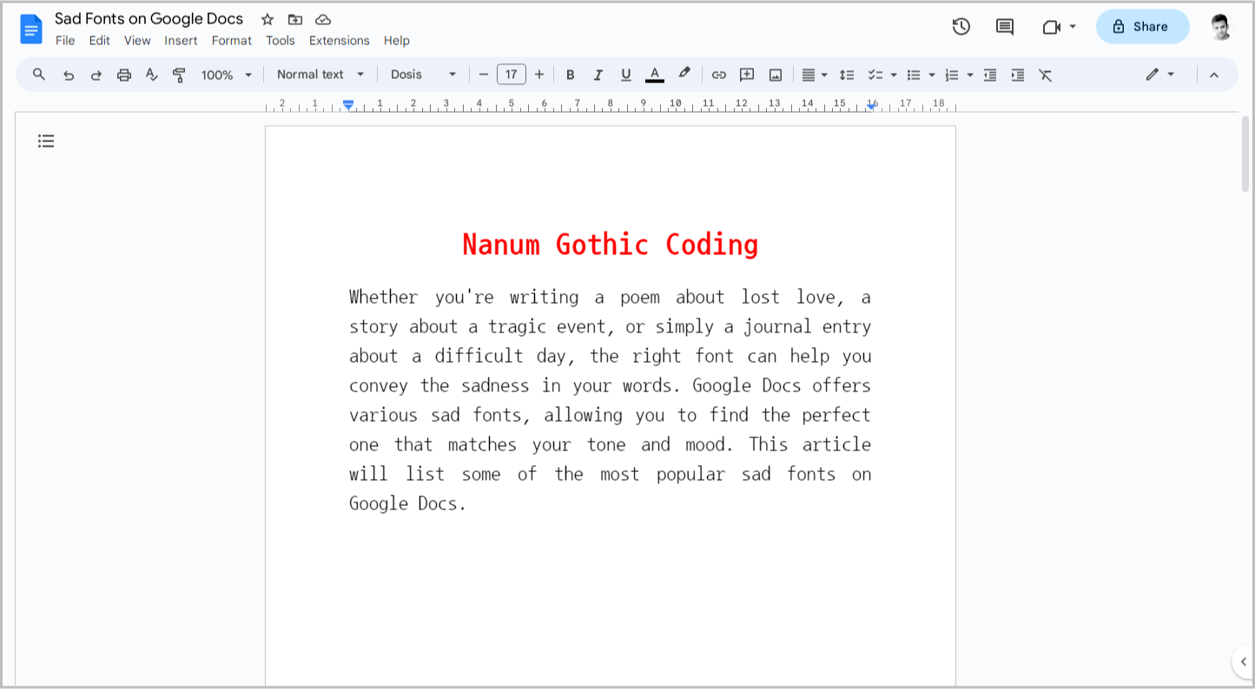Viewport: 1255px width, 689px height.
Task: Toggle italic formatting
Action: pos(598,75)
